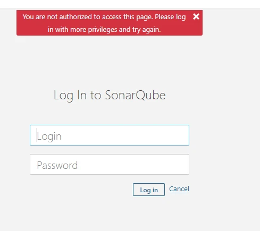This screenshot has width=260, height=231.
Task: Focus the Login username field
Action: tap(110, 135)
